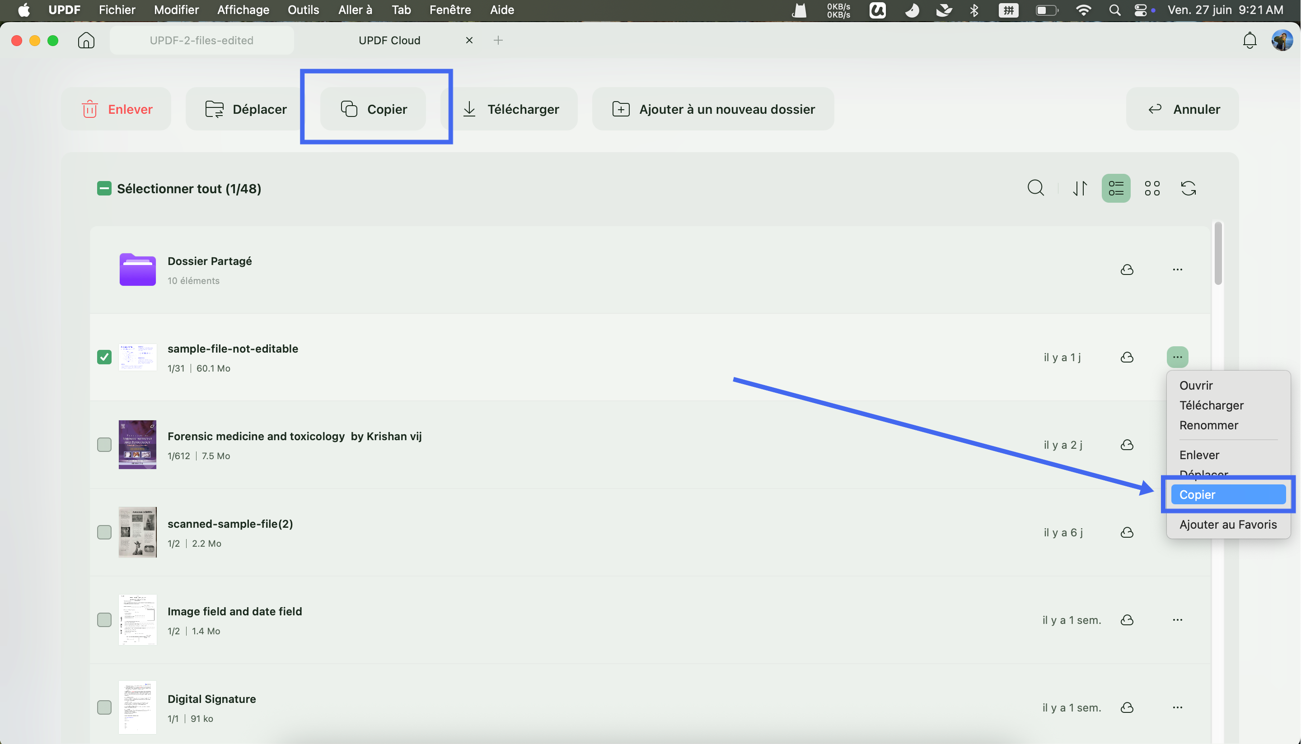Viewport: 1301px width, 744px height.
Task: Click the file list scrollbar handle
Action: tap(1218, 253)
